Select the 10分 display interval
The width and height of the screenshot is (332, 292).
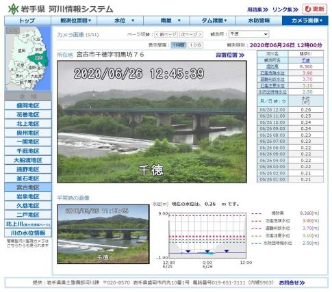[195, 45]
